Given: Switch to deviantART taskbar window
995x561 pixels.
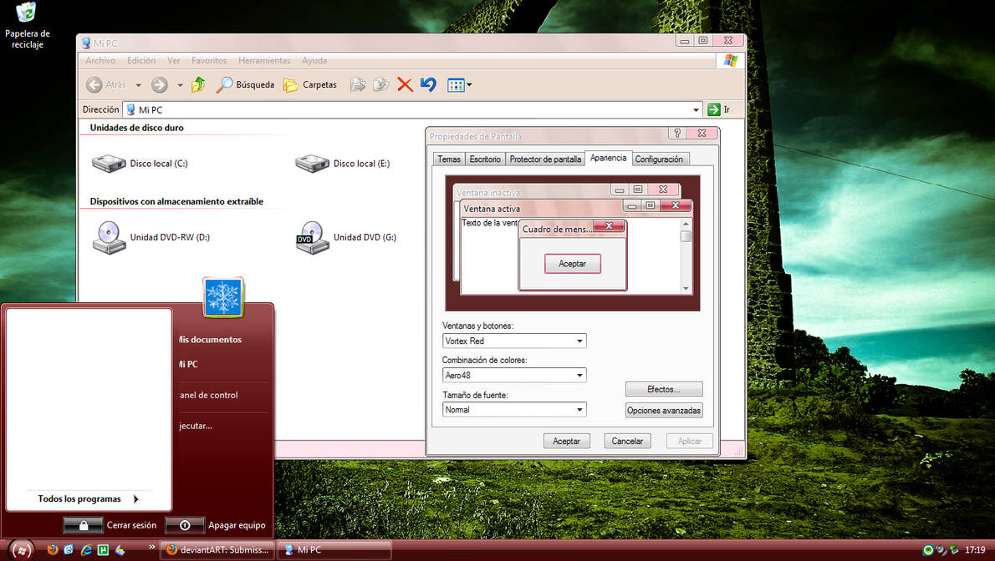Looking at the screenshot, I should pyautogui.click(x=217, y=549).
